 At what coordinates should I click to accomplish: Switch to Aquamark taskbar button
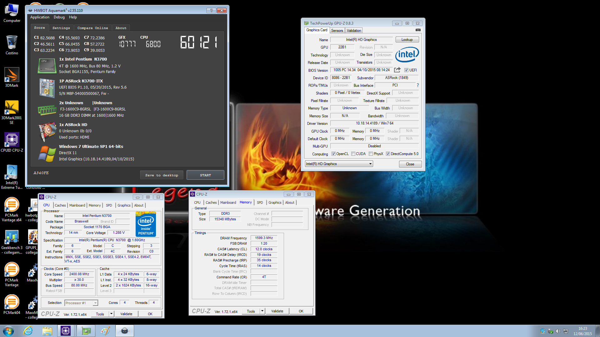pyautogui.click(x=125, y=331)
